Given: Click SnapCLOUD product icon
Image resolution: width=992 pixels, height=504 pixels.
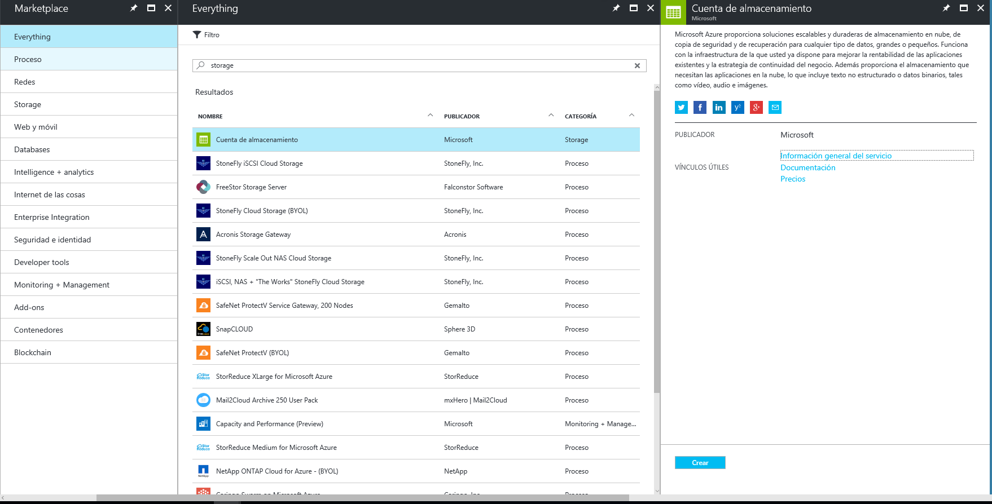Looking at the screenshot, I should [203, 329].
